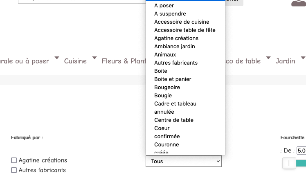Open the Cuisine menu

75,61
